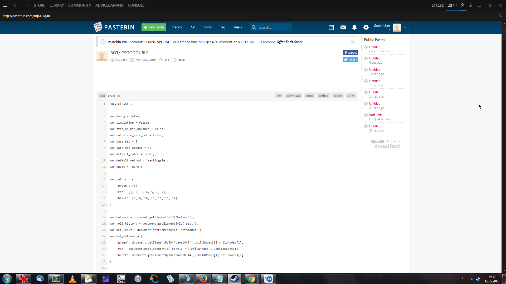Click the My Pastes list icon
This screenshot has height=284, width=506.
(x=331, y=27)
